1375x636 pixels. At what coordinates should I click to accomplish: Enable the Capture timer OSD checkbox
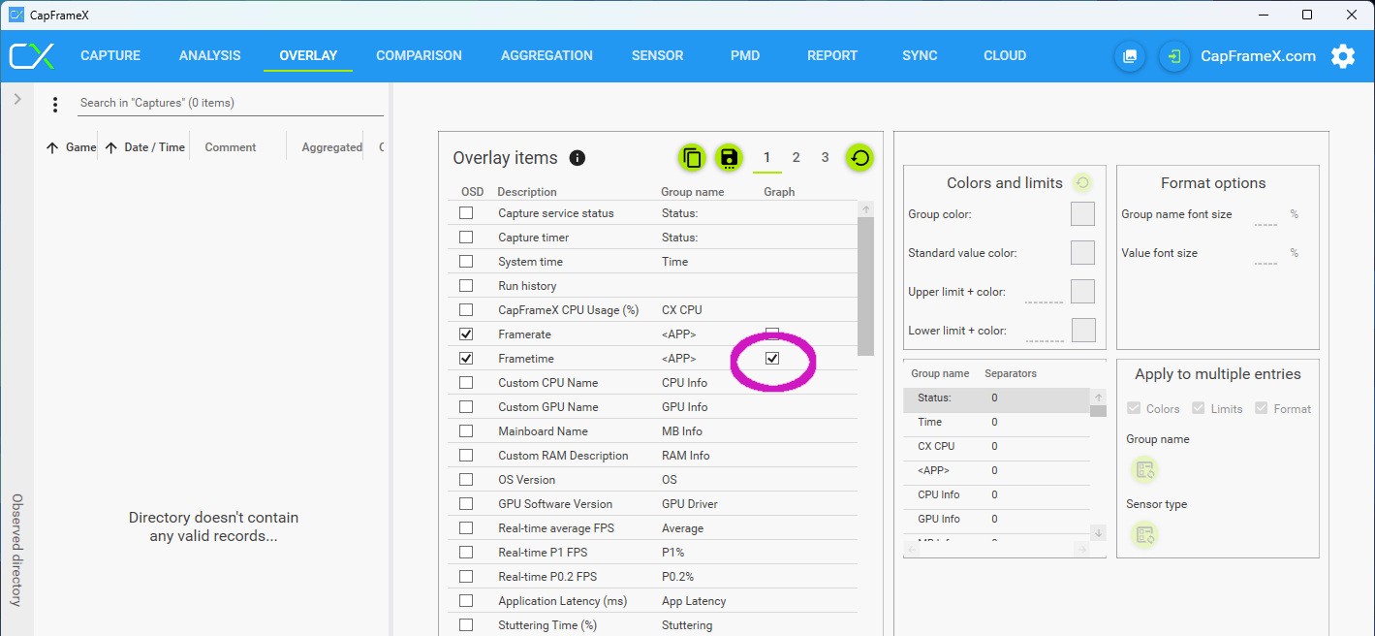pos(466,238)
